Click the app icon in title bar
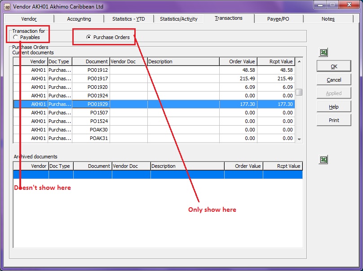363x271 pixels. tap(7, 7)
